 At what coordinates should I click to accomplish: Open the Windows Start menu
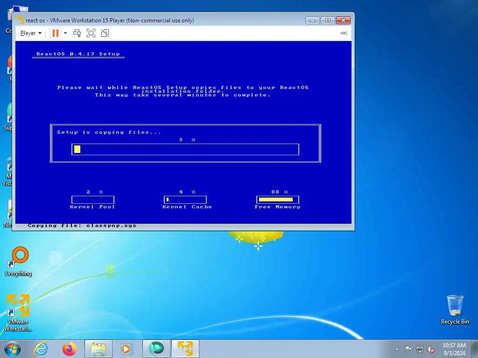click(x=13, y=349)
